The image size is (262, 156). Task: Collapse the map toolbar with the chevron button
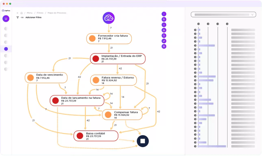click(164, 14)
